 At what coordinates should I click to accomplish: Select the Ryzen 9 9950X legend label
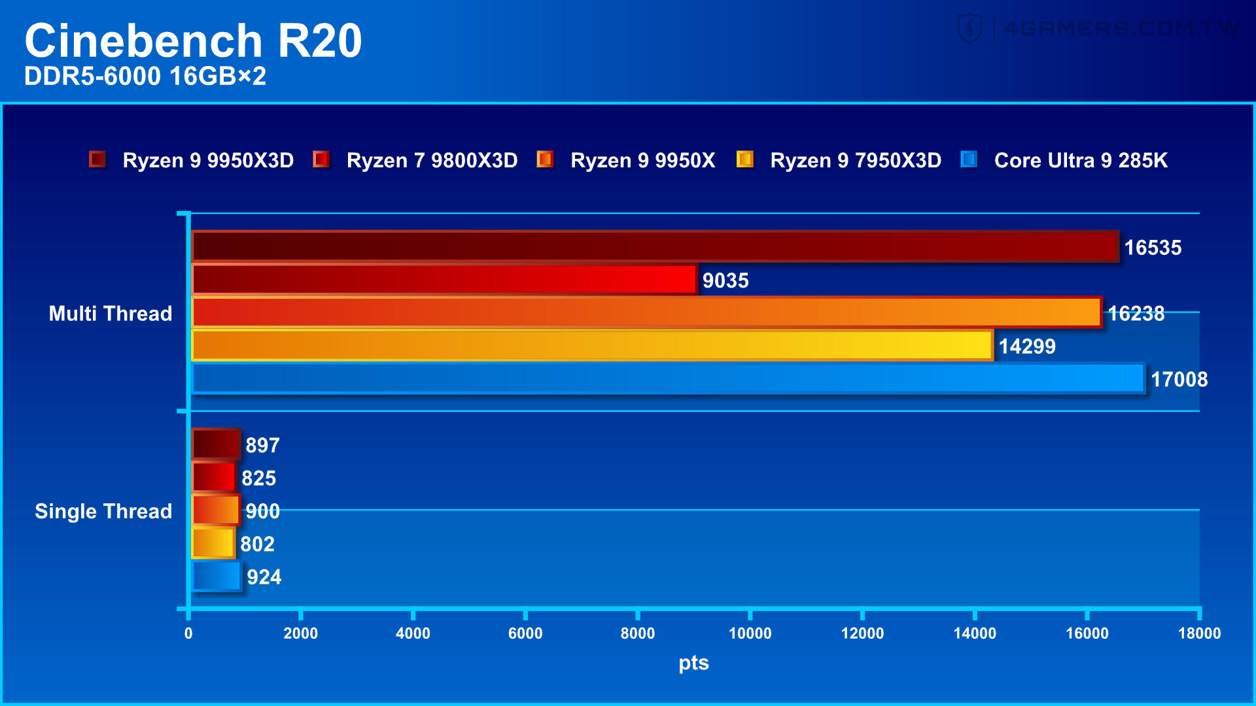tap(642, 160)
